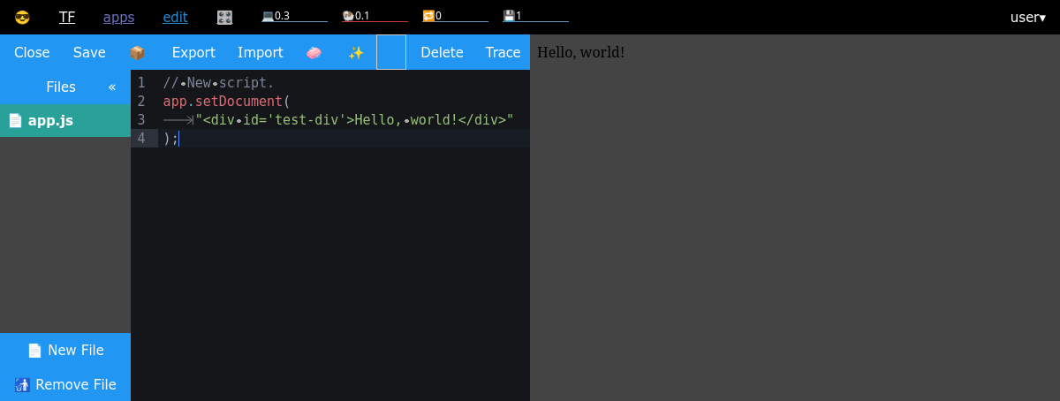Click the New File button
This screenshot has width=1060, height=401.
(65, 350)
